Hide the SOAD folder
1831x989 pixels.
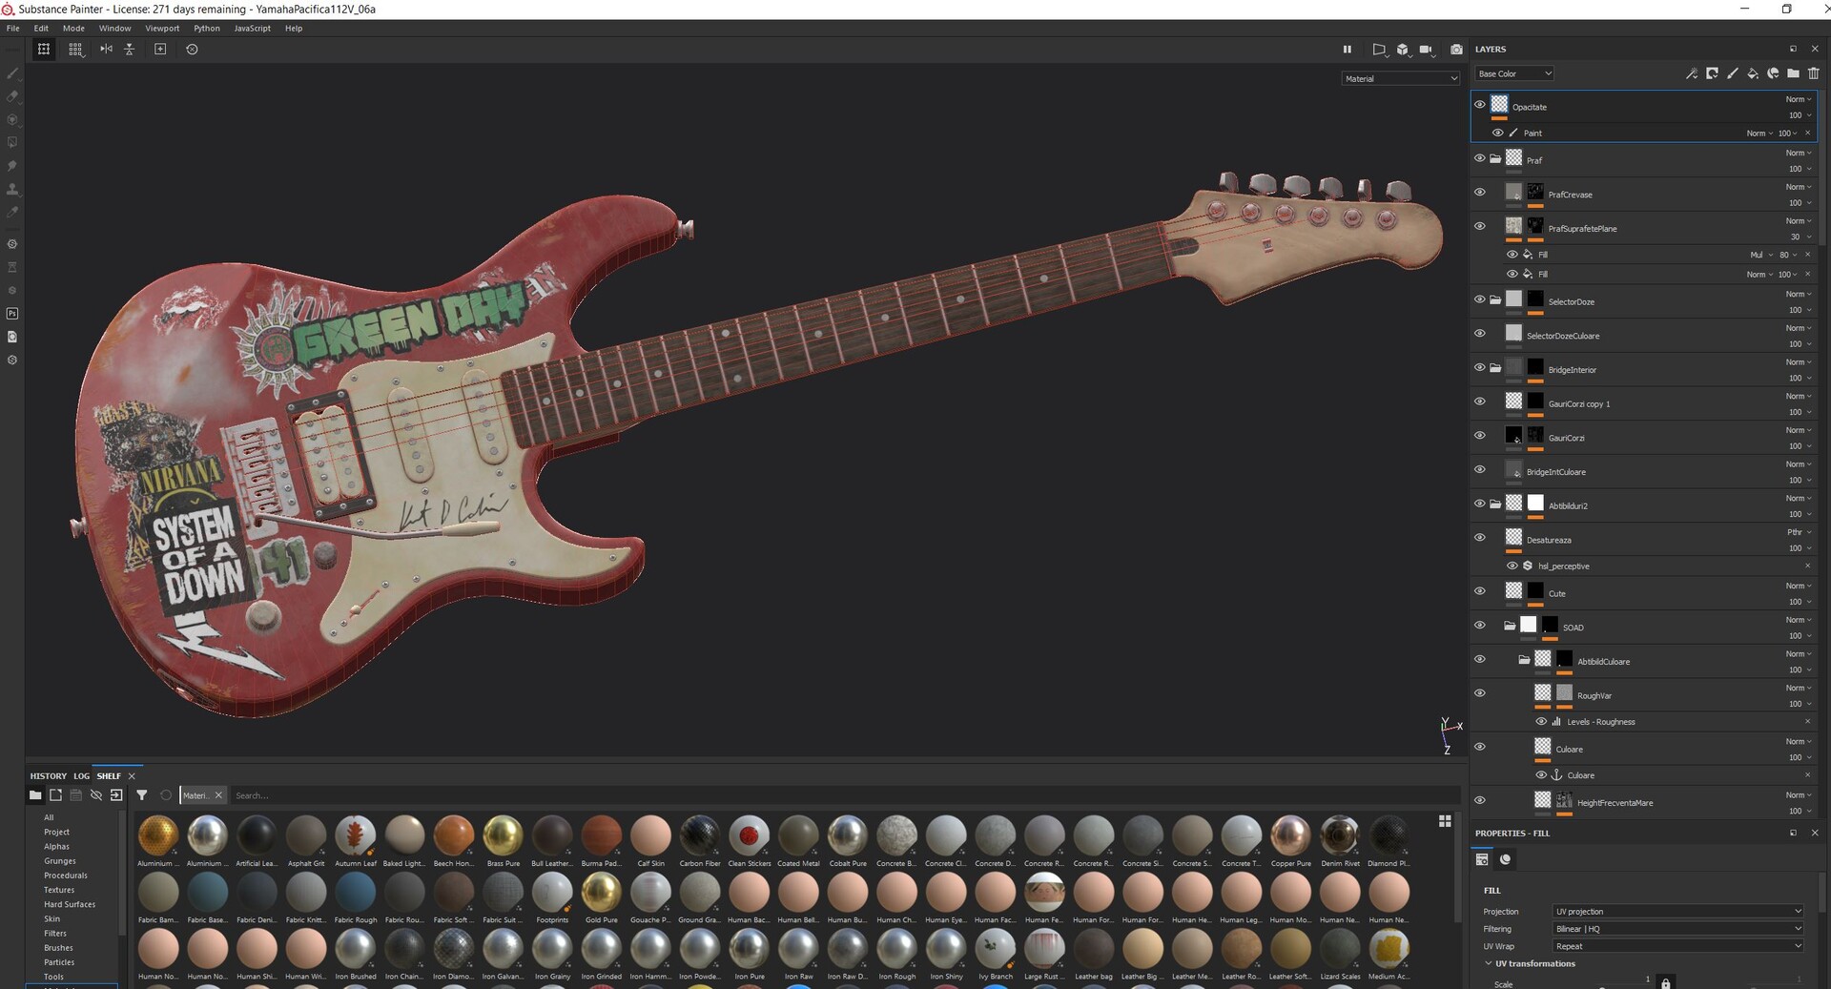point(1479,626)
